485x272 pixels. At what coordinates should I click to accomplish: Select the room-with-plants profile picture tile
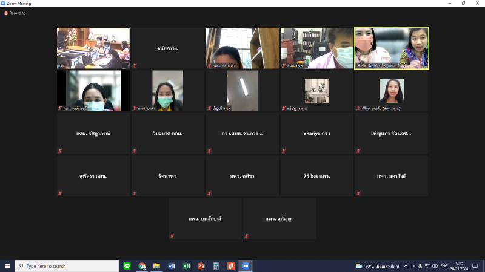click(x=317, y=91)
